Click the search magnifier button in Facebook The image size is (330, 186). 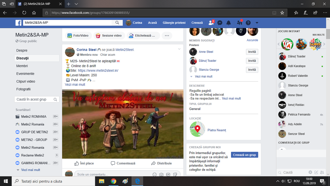coord(117,23)
